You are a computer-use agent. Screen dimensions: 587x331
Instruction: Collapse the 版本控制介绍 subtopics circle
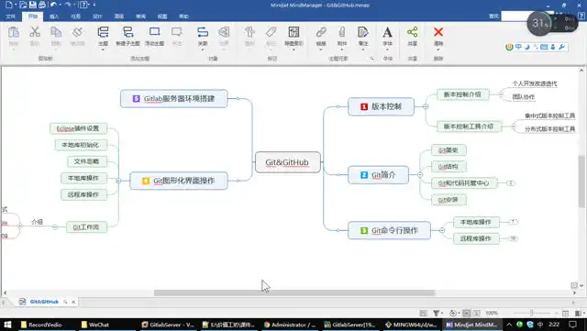501,94
